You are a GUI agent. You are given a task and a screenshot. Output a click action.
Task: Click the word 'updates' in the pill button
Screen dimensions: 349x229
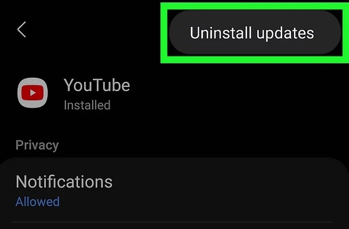(285, 34)
